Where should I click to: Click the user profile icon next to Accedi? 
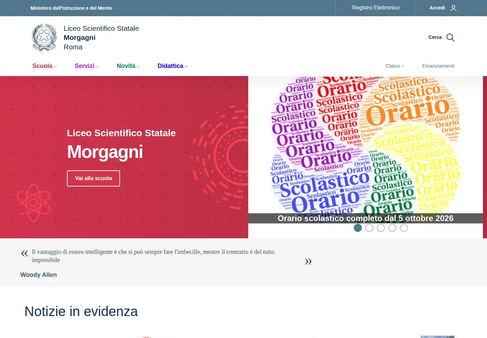click(x=454, y=8)
